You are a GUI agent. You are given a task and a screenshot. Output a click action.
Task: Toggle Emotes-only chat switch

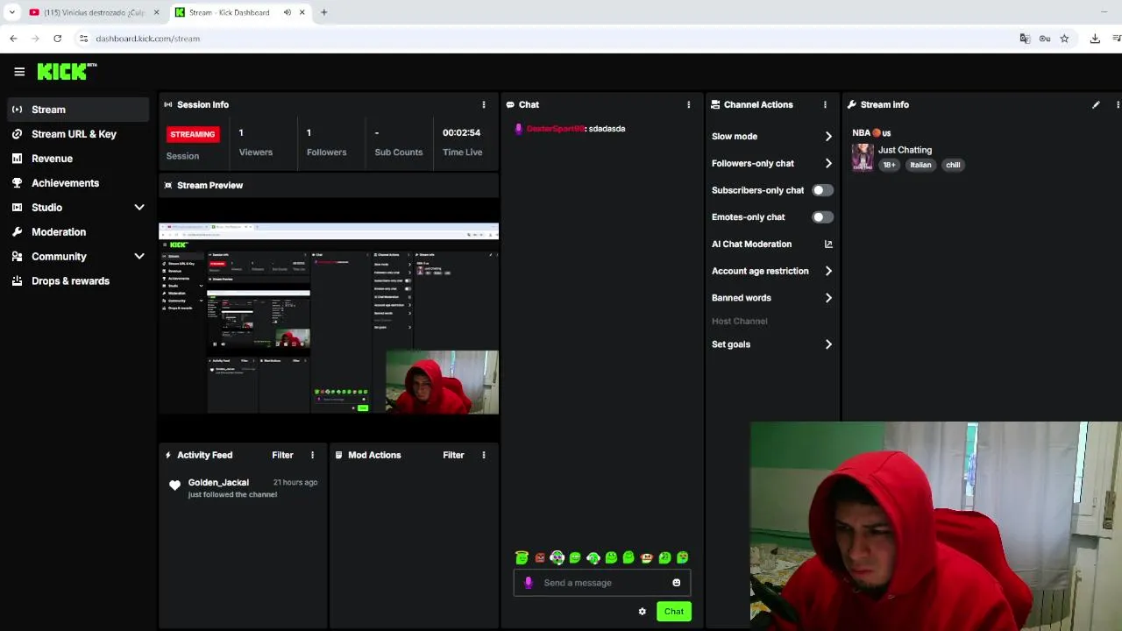pyautogui.click(x=821, y=217)
